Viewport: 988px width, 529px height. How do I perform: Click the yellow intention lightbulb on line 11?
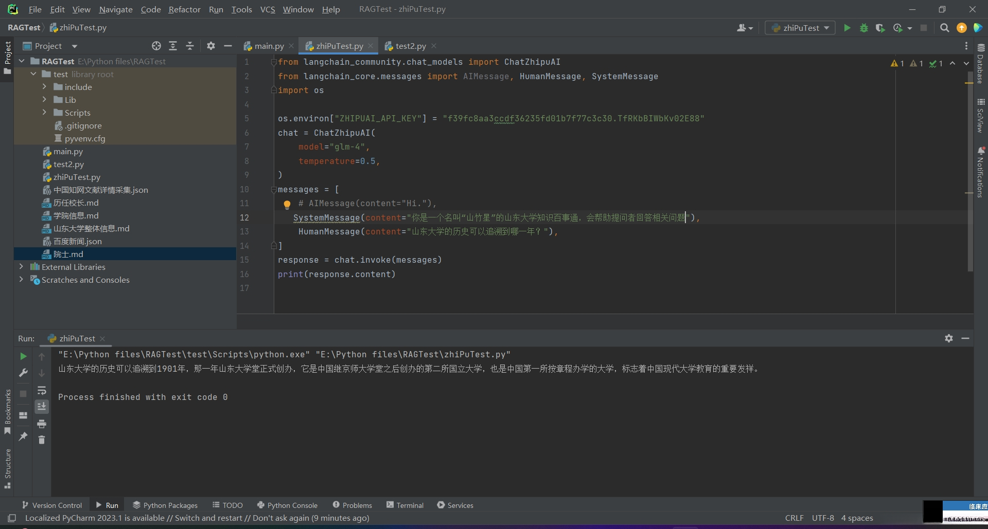[287, 205]
